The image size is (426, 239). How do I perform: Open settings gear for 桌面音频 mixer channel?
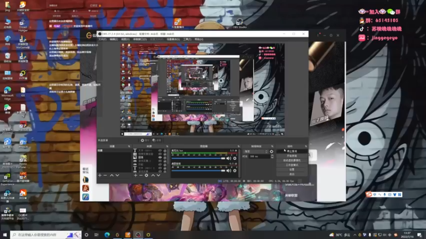(x=235, y=170)
